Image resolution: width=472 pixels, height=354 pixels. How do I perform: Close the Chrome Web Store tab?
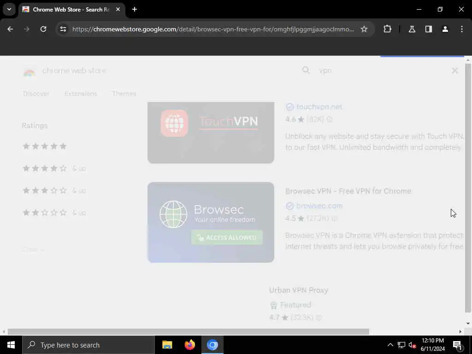point(118,9)
